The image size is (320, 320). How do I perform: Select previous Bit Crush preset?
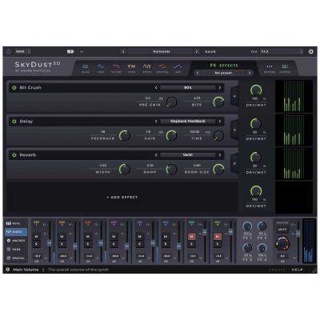[x=156, y=87]
